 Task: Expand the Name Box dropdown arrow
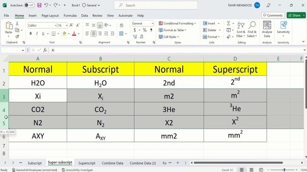pyautogui.click(x=23, y=50)
